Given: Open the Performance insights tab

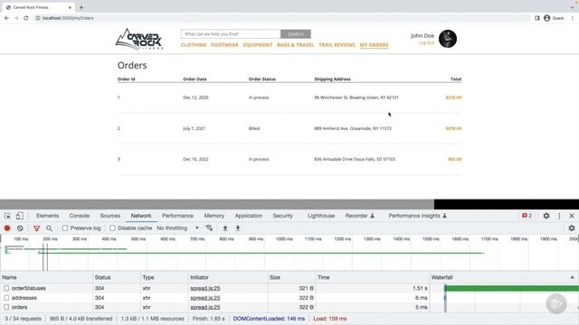Looking at the screenshot, I should 418,216.
